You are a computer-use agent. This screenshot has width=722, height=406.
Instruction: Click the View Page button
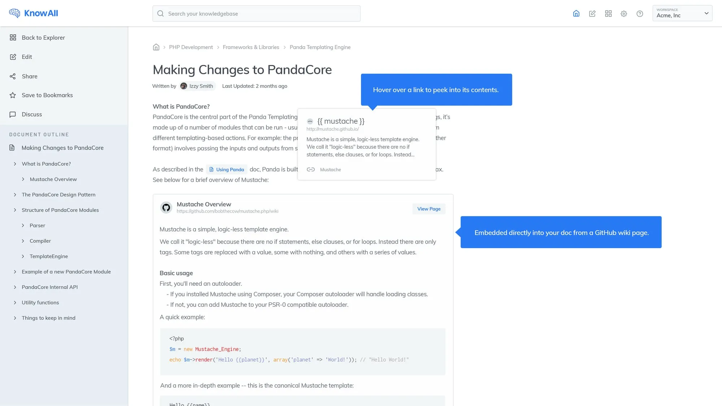[x=429, y=209]
